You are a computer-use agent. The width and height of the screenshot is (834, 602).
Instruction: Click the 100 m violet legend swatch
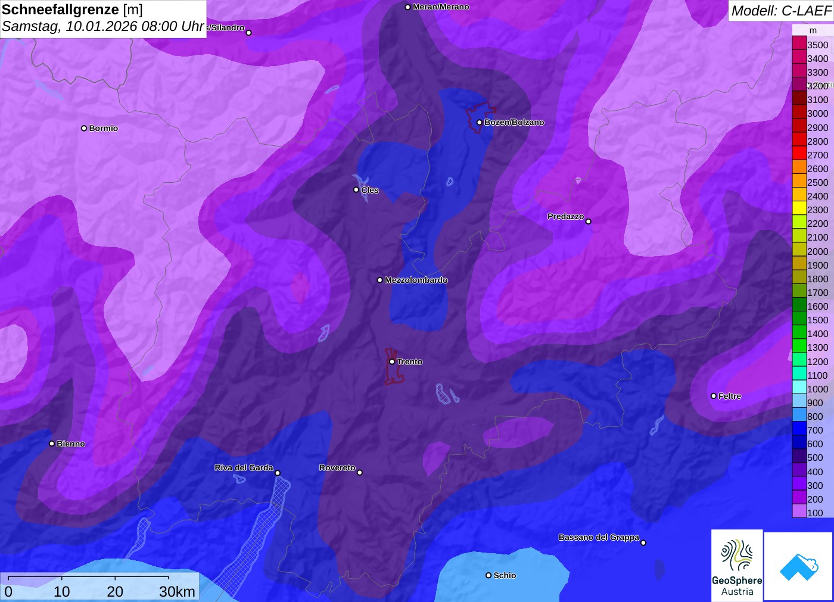coord(799,511)
